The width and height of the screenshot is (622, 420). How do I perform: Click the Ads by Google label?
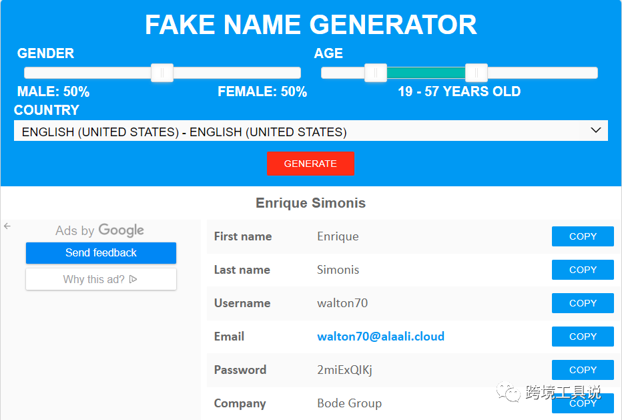99,230
